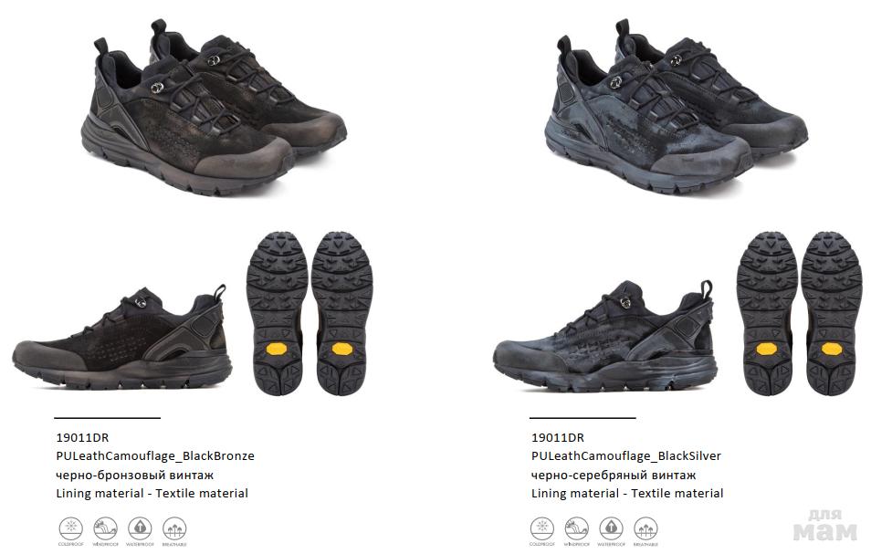Screen dimensions: 871x554
Task: Click the Breathable icon under BlackSilver shoe
Action: [x=645, y=528]
